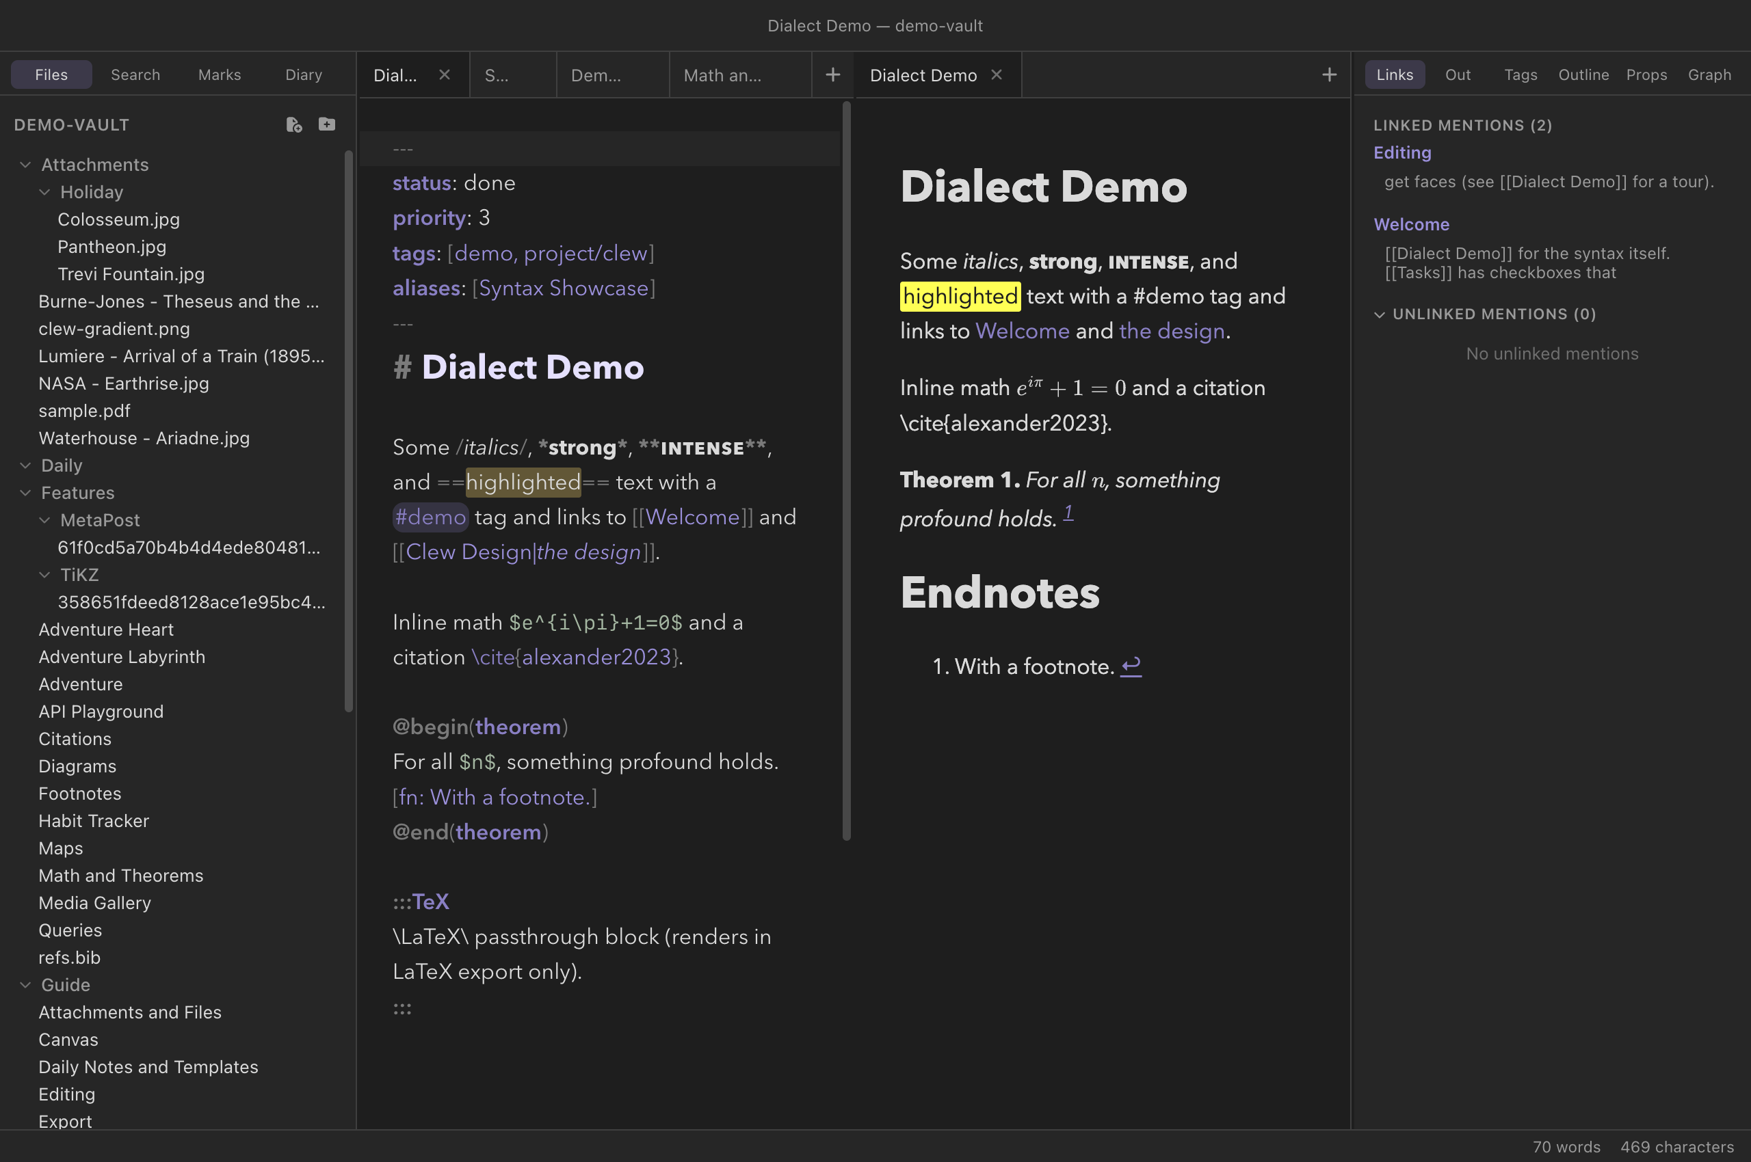
Task: Switch to the Tags panel tab
Action: tap(1521, 75)
